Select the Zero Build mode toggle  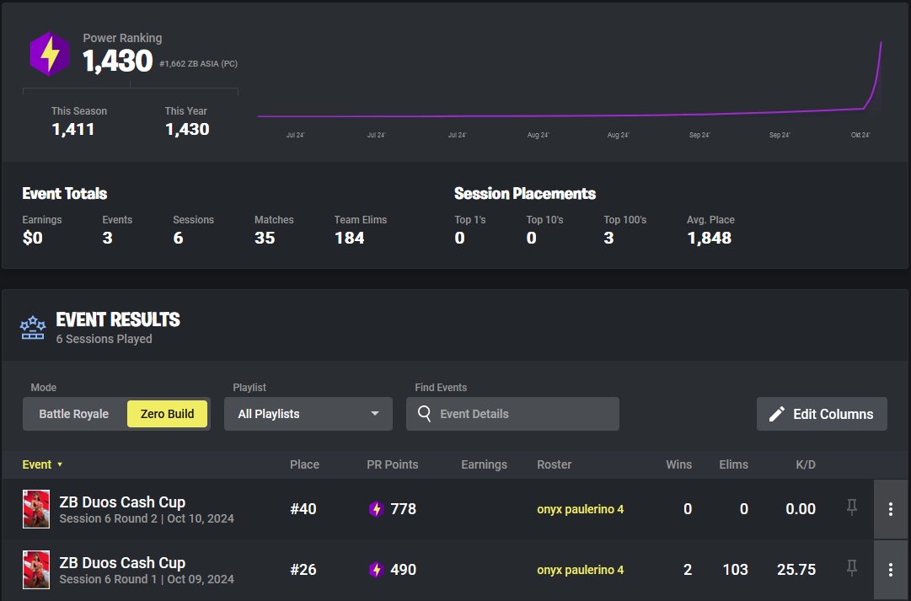[x=167, y=413]
